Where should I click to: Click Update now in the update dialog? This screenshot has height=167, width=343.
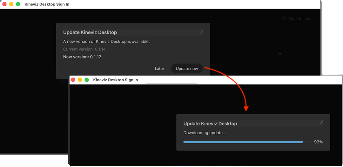click(187, 68)
